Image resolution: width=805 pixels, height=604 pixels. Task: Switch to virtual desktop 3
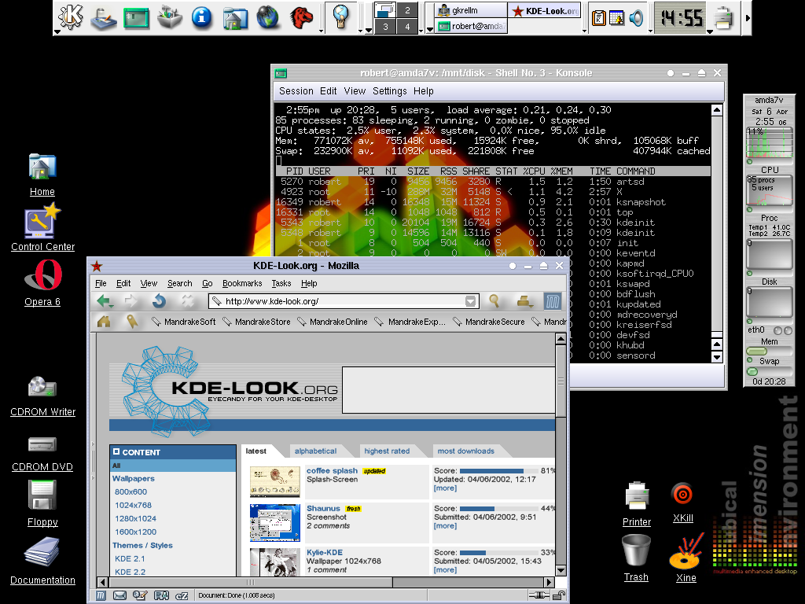pos(385,26)
